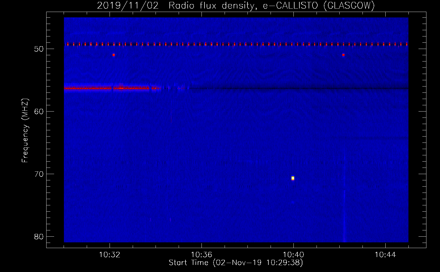440x272 pixels.
Task: Click the 'Frequency (MHZ)' axis label
Action: [25, 131]
